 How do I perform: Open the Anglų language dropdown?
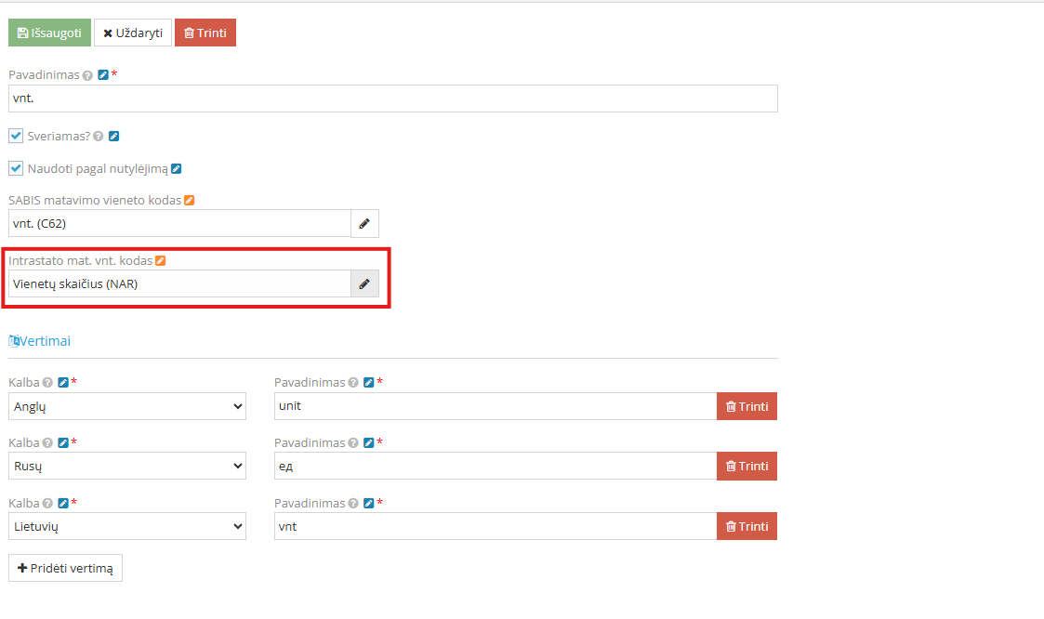point(127,406)
